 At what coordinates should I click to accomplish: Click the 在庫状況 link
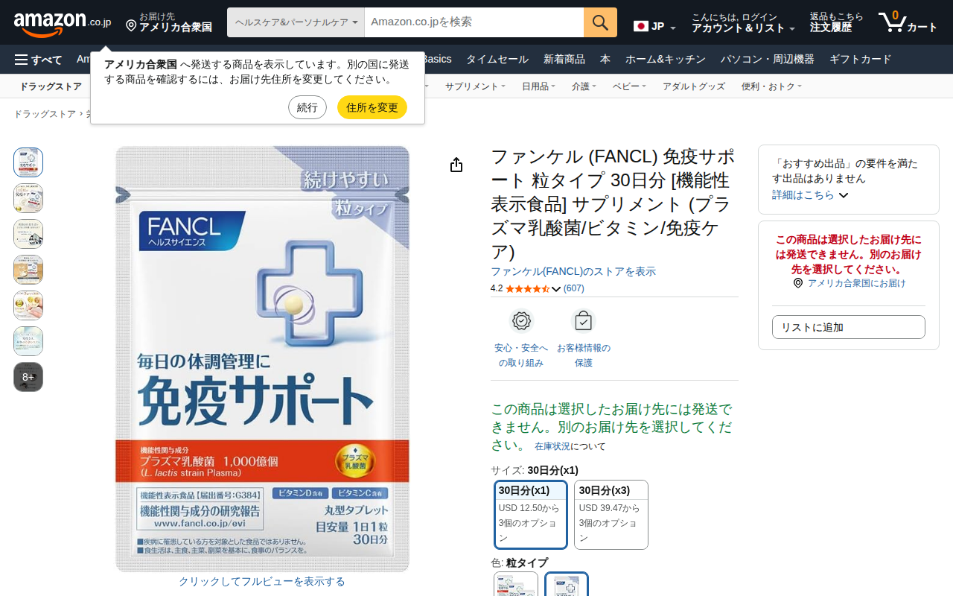coord(552,446)
